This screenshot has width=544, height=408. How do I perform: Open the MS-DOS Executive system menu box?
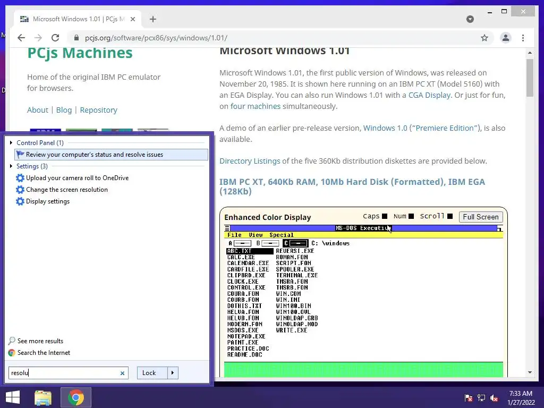pos(227,228)
